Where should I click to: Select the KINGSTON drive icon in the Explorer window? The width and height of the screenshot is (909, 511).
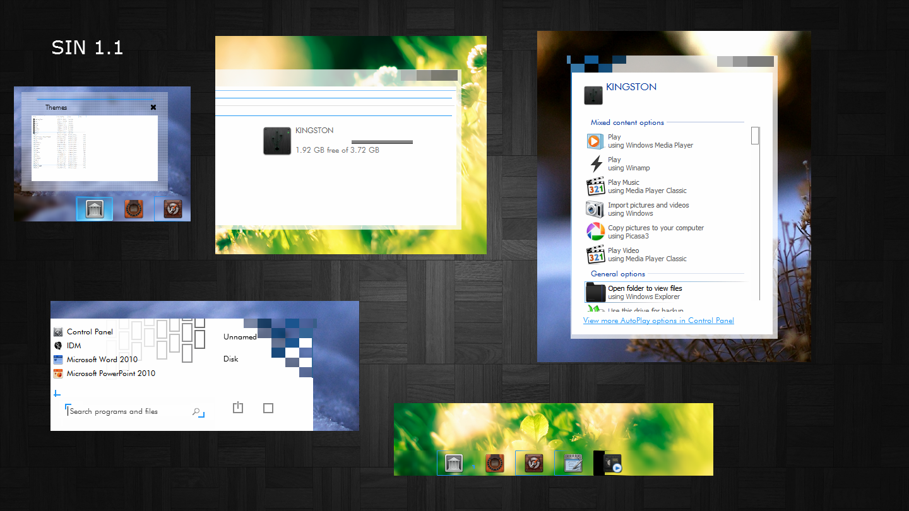(x=277, y=141)
